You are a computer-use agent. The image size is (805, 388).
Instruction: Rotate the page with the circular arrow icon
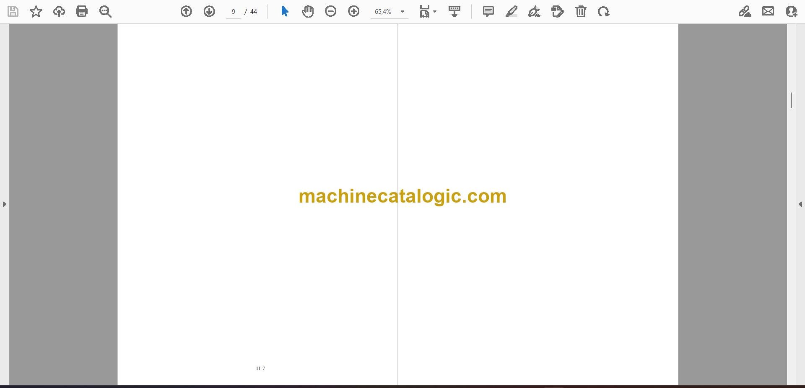604,11
